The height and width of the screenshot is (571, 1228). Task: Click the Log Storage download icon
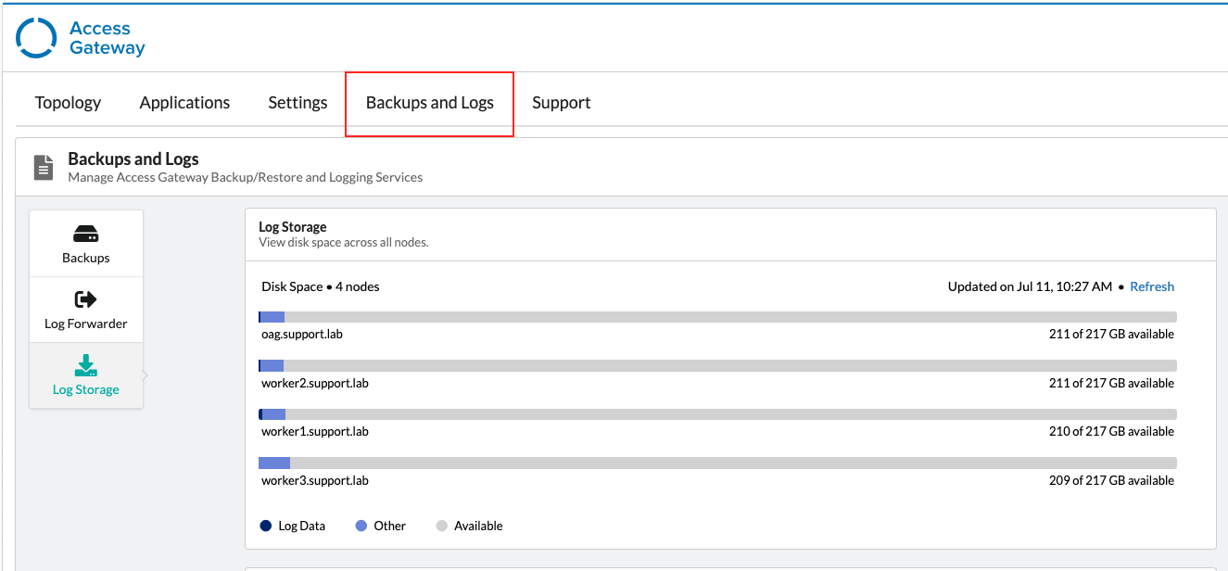86,365
